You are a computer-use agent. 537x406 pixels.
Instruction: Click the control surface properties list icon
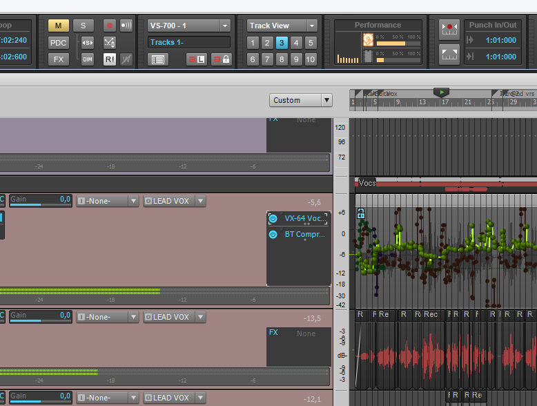[x=158, y=59]
